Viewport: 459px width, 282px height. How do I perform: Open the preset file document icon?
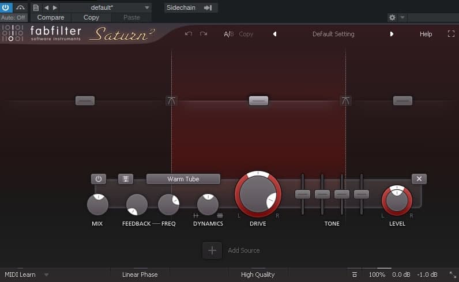(x=36, y=8)
